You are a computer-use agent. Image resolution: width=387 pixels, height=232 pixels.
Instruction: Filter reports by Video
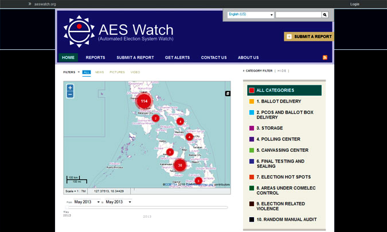[x=135, y=72]
